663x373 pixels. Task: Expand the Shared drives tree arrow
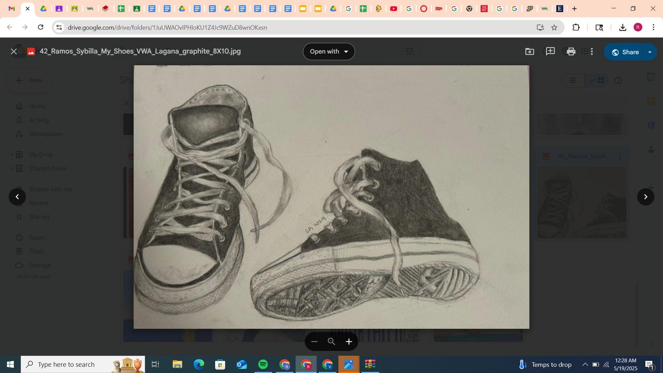[12, 169]
